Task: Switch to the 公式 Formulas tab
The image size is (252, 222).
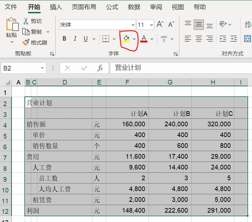Action: (x=112, y=7)
